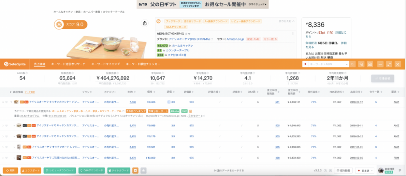406x176 pixels.
Task: Favorite the ¥9,179 product with heart icon
Action: [6, 136]
